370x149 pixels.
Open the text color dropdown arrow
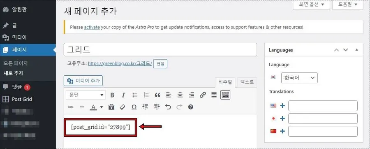point(102,107)
